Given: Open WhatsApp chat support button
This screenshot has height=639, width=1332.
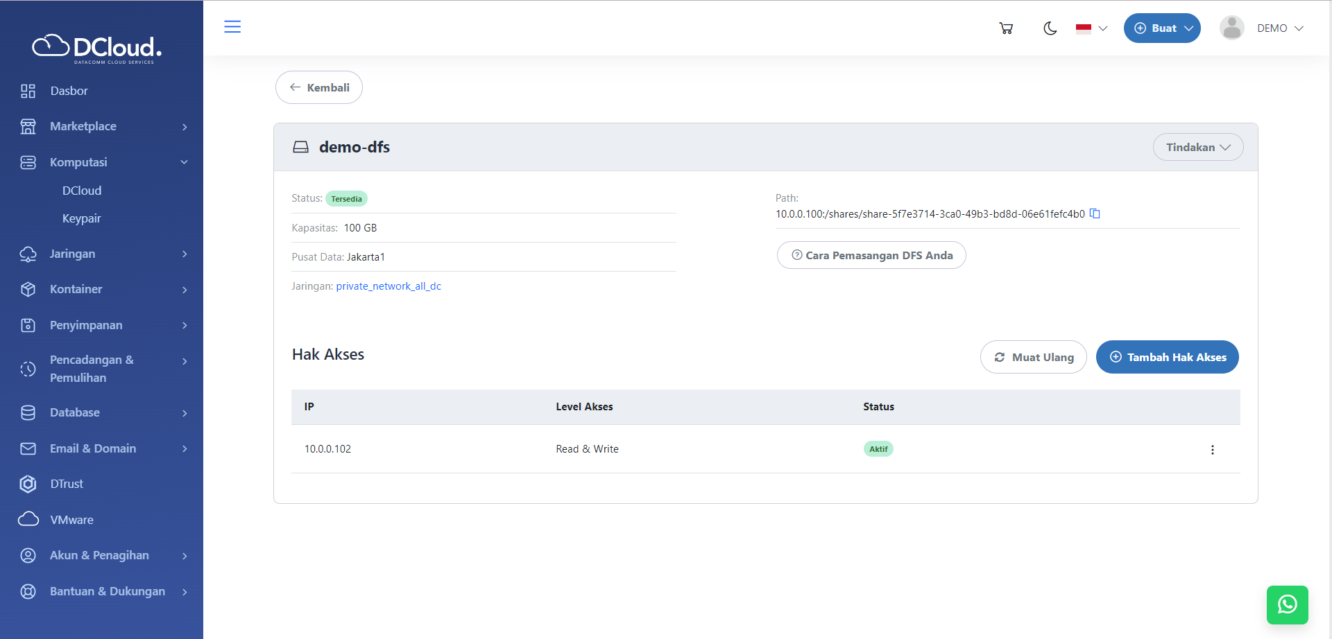Looking at the screenshot, I should coord(1287,604).
